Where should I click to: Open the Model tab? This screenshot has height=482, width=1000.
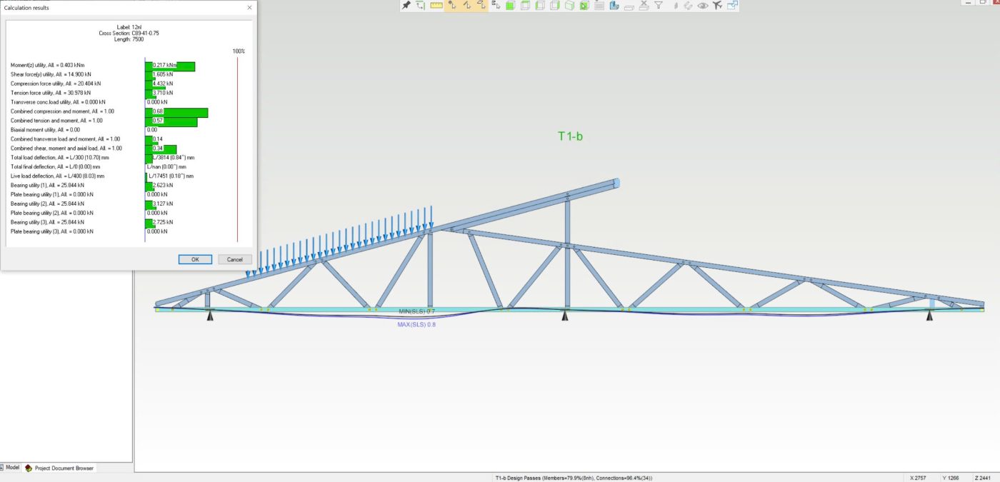11,468
